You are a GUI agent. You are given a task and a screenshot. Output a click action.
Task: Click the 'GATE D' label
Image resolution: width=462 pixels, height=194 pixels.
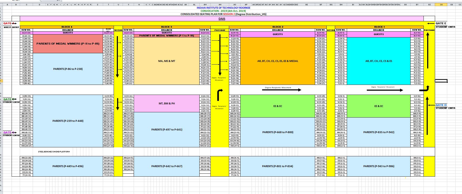tap(441, 105)
